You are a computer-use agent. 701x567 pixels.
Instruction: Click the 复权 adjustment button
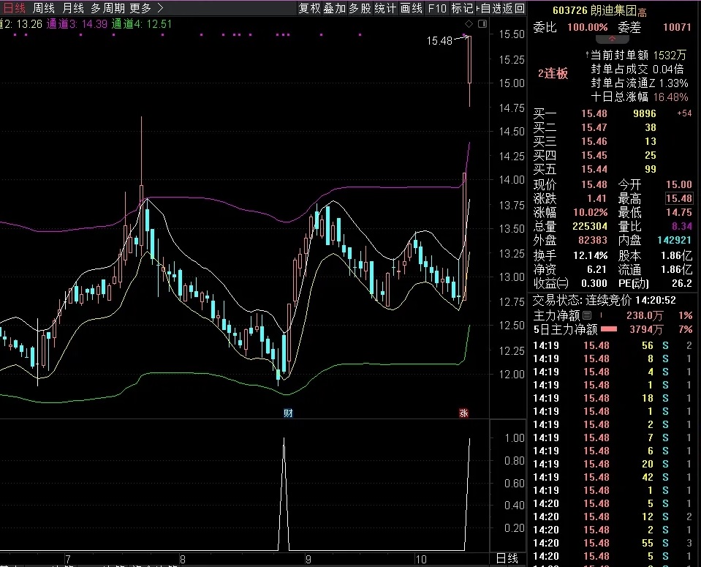[x=309, y=8]
